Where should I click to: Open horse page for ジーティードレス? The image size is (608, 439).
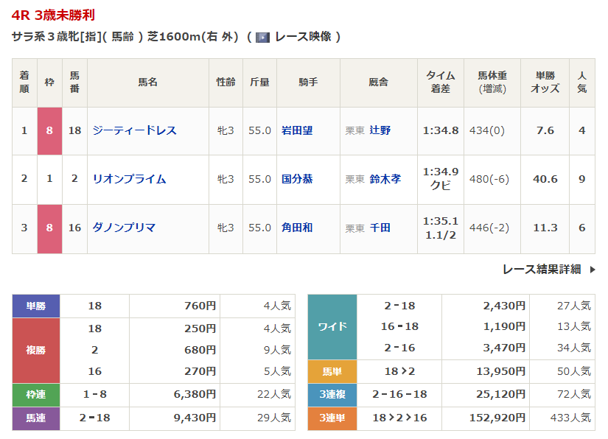coord(134,130)
